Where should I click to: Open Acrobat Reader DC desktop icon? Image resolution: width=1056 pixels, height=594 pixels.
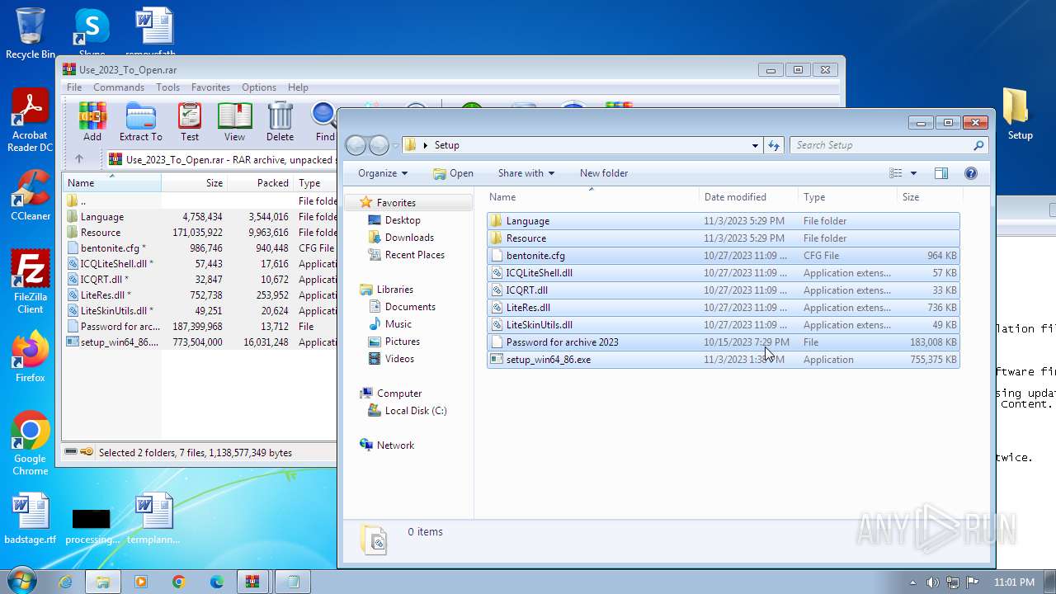click(31, 121)
